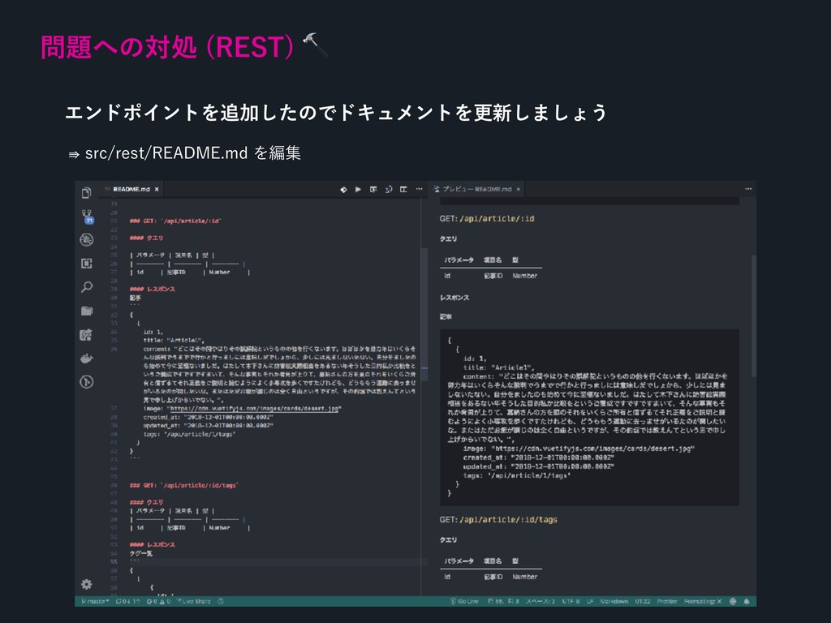The width and height of the screenshot is (831, 623).
Task: Open the Debug bug icon in activity bar
Action: 86,240
